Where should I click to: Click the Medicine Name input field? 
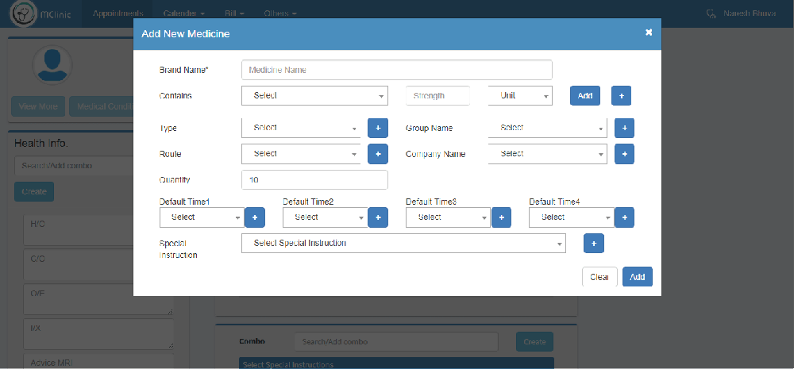(x=397, y=70)
